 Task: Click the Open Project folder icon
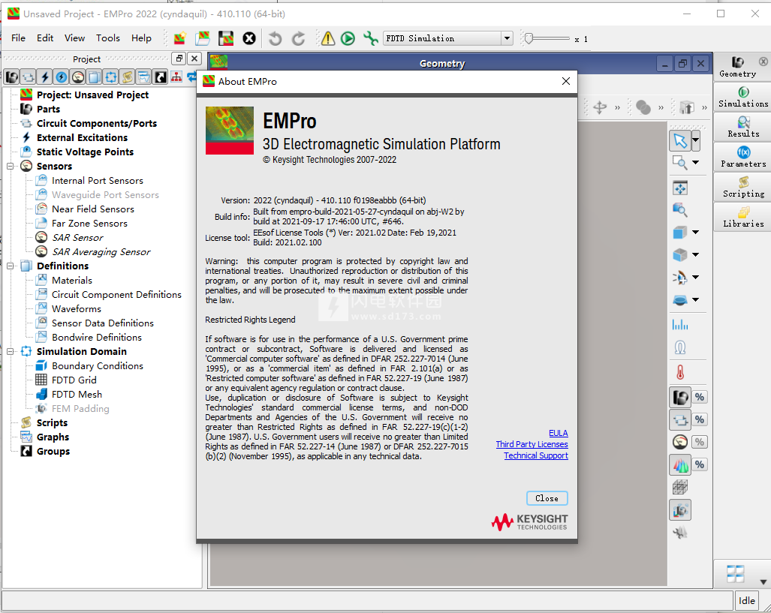point(202,38)
